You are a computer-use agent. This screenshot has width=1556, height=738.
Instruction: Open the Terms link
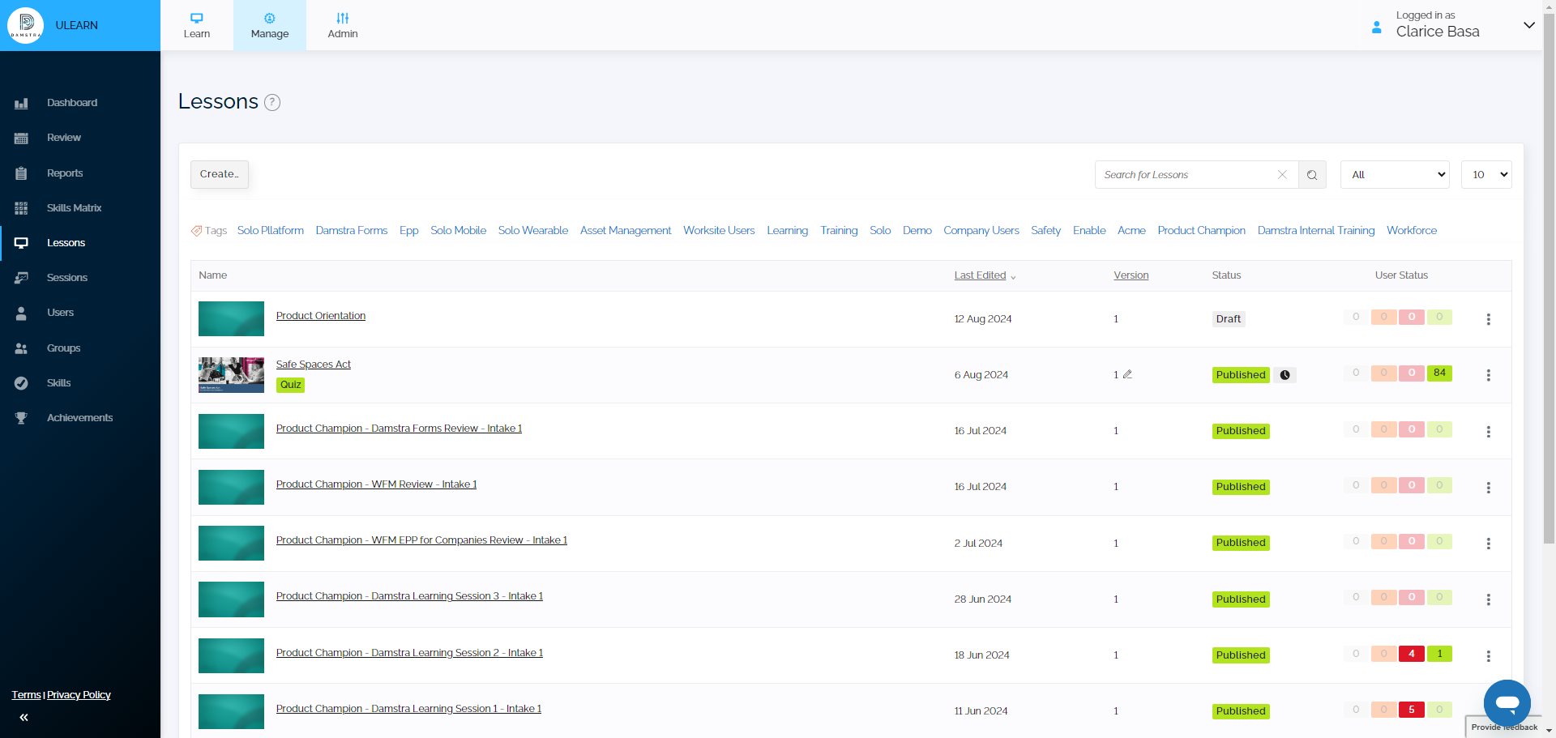(26, 695)
